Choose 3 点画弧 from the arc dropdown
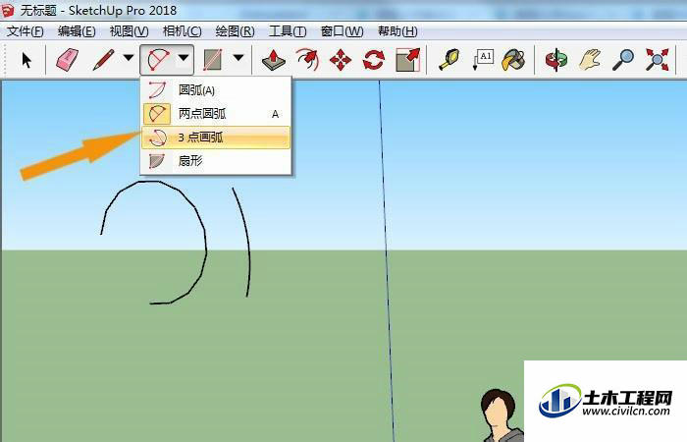The height and width of the screenshot is (442, 687). [x=216, y=138]
